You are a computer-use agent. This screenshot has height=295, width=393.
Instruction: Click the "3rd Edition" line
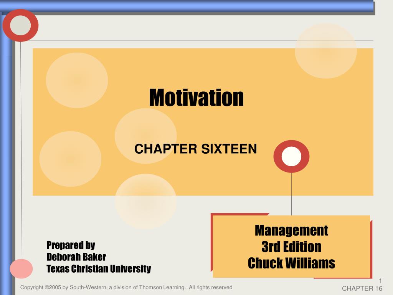pos(291,247)
